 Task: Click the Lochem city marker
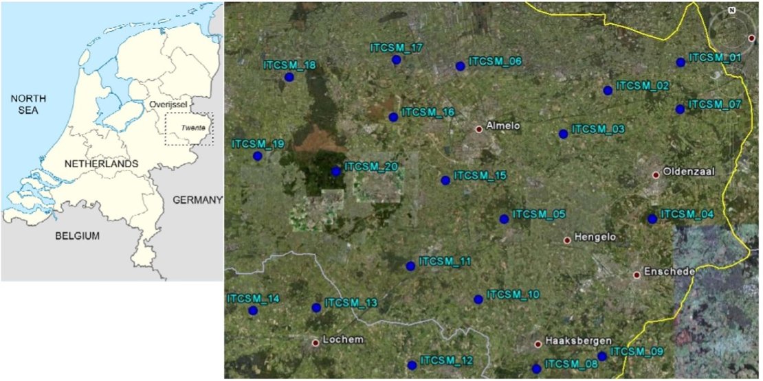[316, 342]
